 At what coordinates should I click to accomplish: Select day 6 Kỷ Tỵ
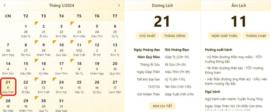coord(115,31)
